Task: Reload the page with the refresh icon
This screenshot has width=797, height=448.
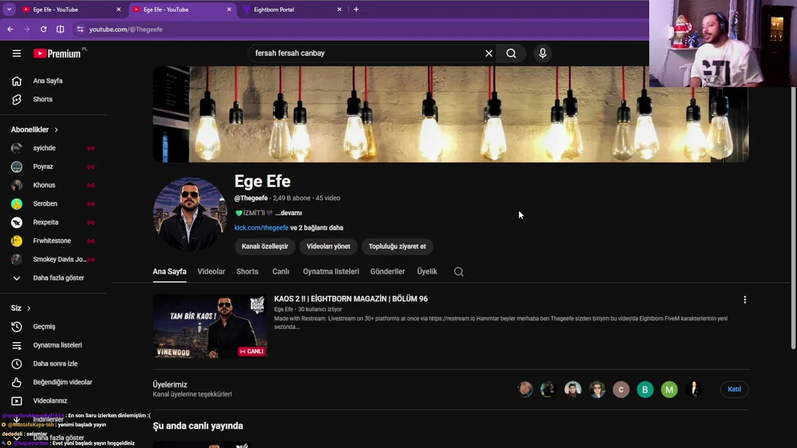Action: click(44, 29)
